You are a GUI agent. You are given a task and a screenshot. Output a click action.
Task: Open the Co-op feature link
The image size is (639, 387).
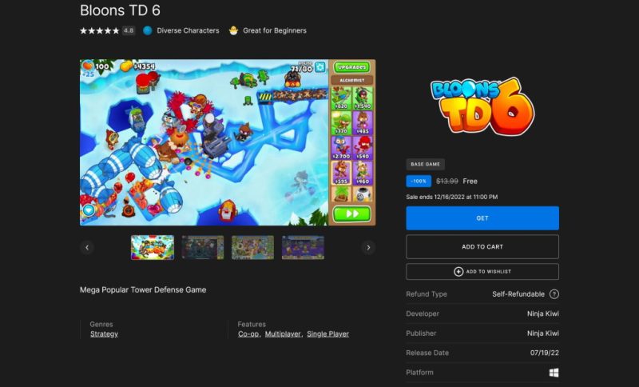click(x=248, y=334)
